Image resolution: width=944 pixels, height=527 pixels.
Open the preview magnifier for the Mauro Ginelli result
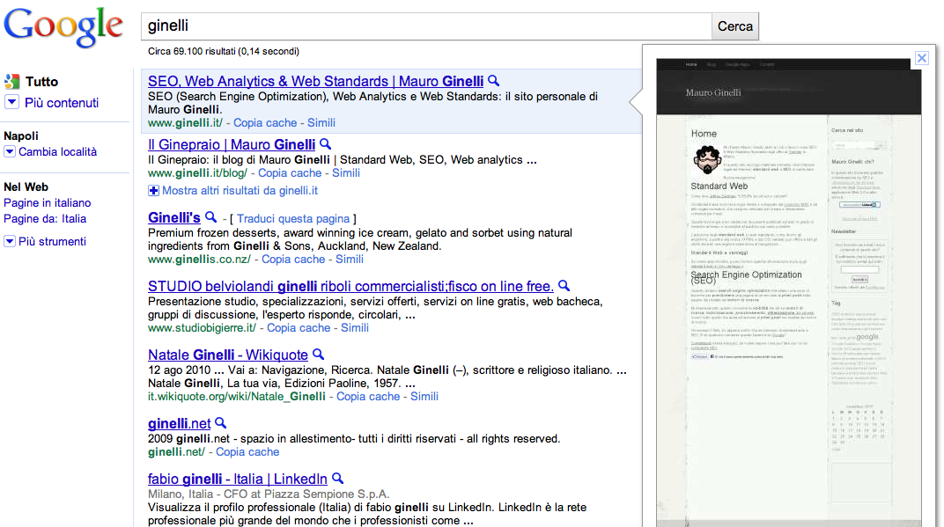pyautogui.click(x=494, y=81)
